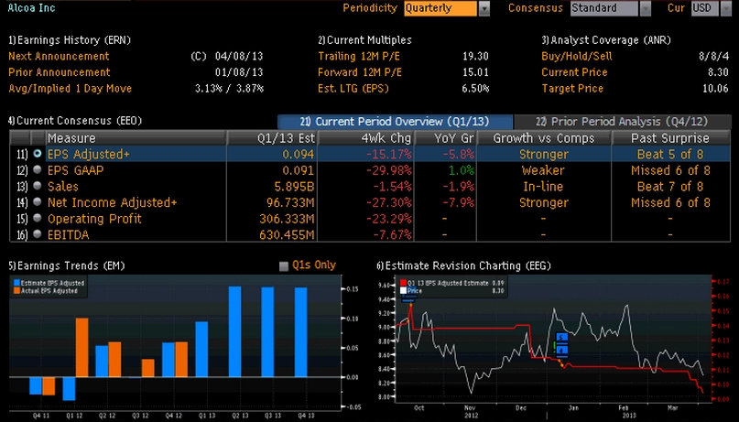Click the 'Weaker' EPS GAAP comps cell
The width and height of the screenshot is (739, 422).
pos(543,170)
